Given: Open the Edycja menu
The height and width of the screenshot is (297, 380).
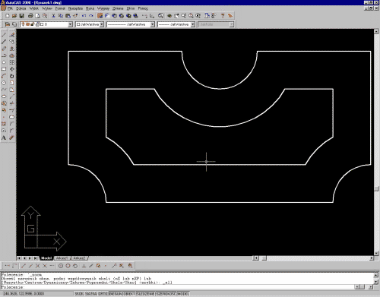Looking at the screenshot, I should [21, 8].
